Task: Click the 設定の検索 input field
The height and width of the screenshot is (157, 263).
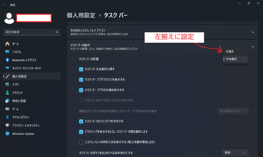Action: pos(30,32)
